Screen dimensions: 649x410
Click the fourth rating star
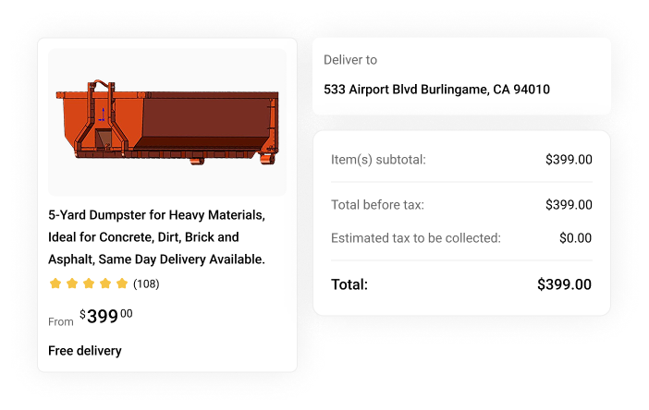(x=105, y=283)
